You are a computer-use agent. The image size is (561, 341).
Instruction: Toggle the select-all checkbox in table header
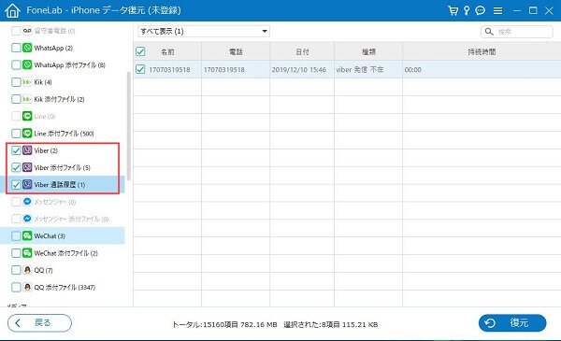pos(140,51)
